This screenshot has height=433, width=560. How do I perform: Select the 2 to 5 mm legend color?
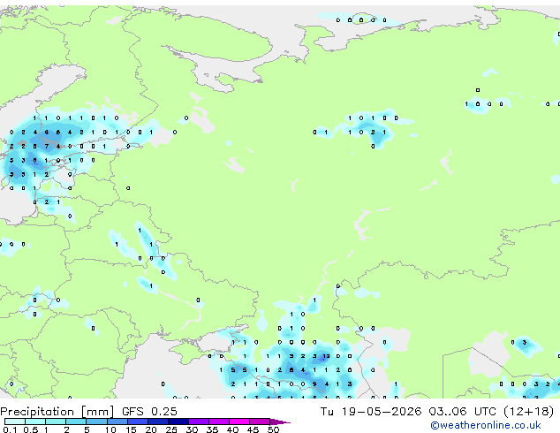[x=76, y=422]
